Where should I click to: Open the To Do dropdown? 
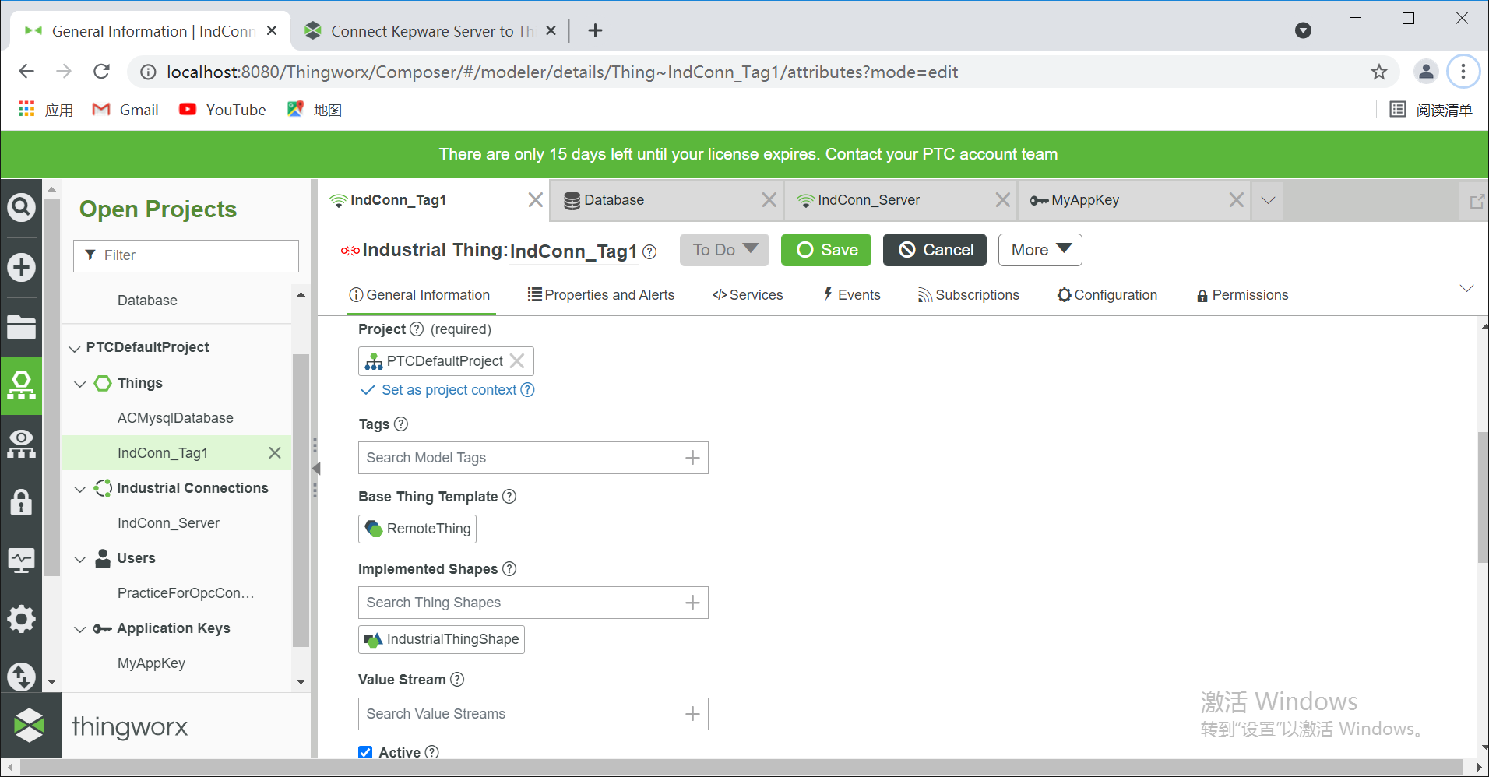[723, 250]
